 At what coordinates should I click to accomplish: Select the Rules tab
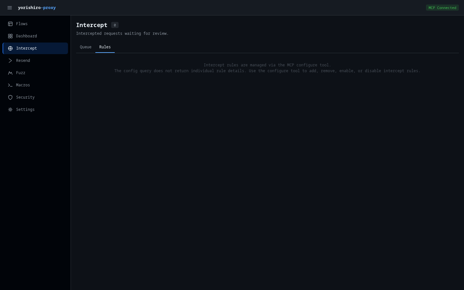coord(105,47)
